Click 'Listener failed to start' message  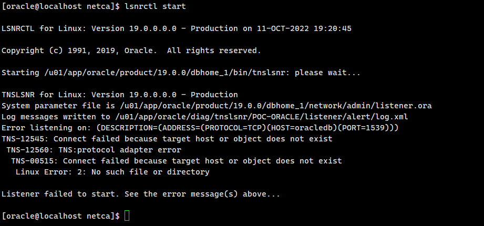pos(58,194)
